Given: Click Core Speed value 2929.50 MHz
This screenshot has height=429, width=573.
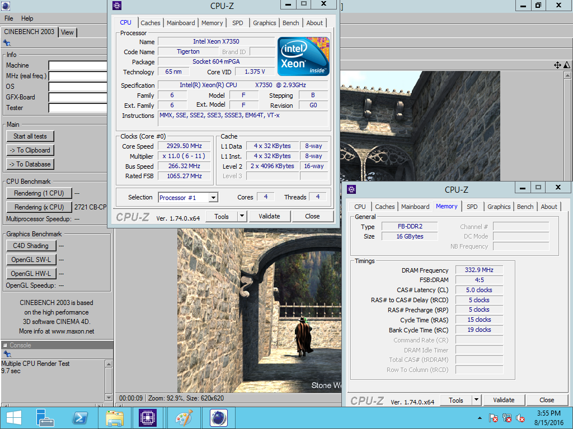Looking at the screenshot, I should [184, 146].
